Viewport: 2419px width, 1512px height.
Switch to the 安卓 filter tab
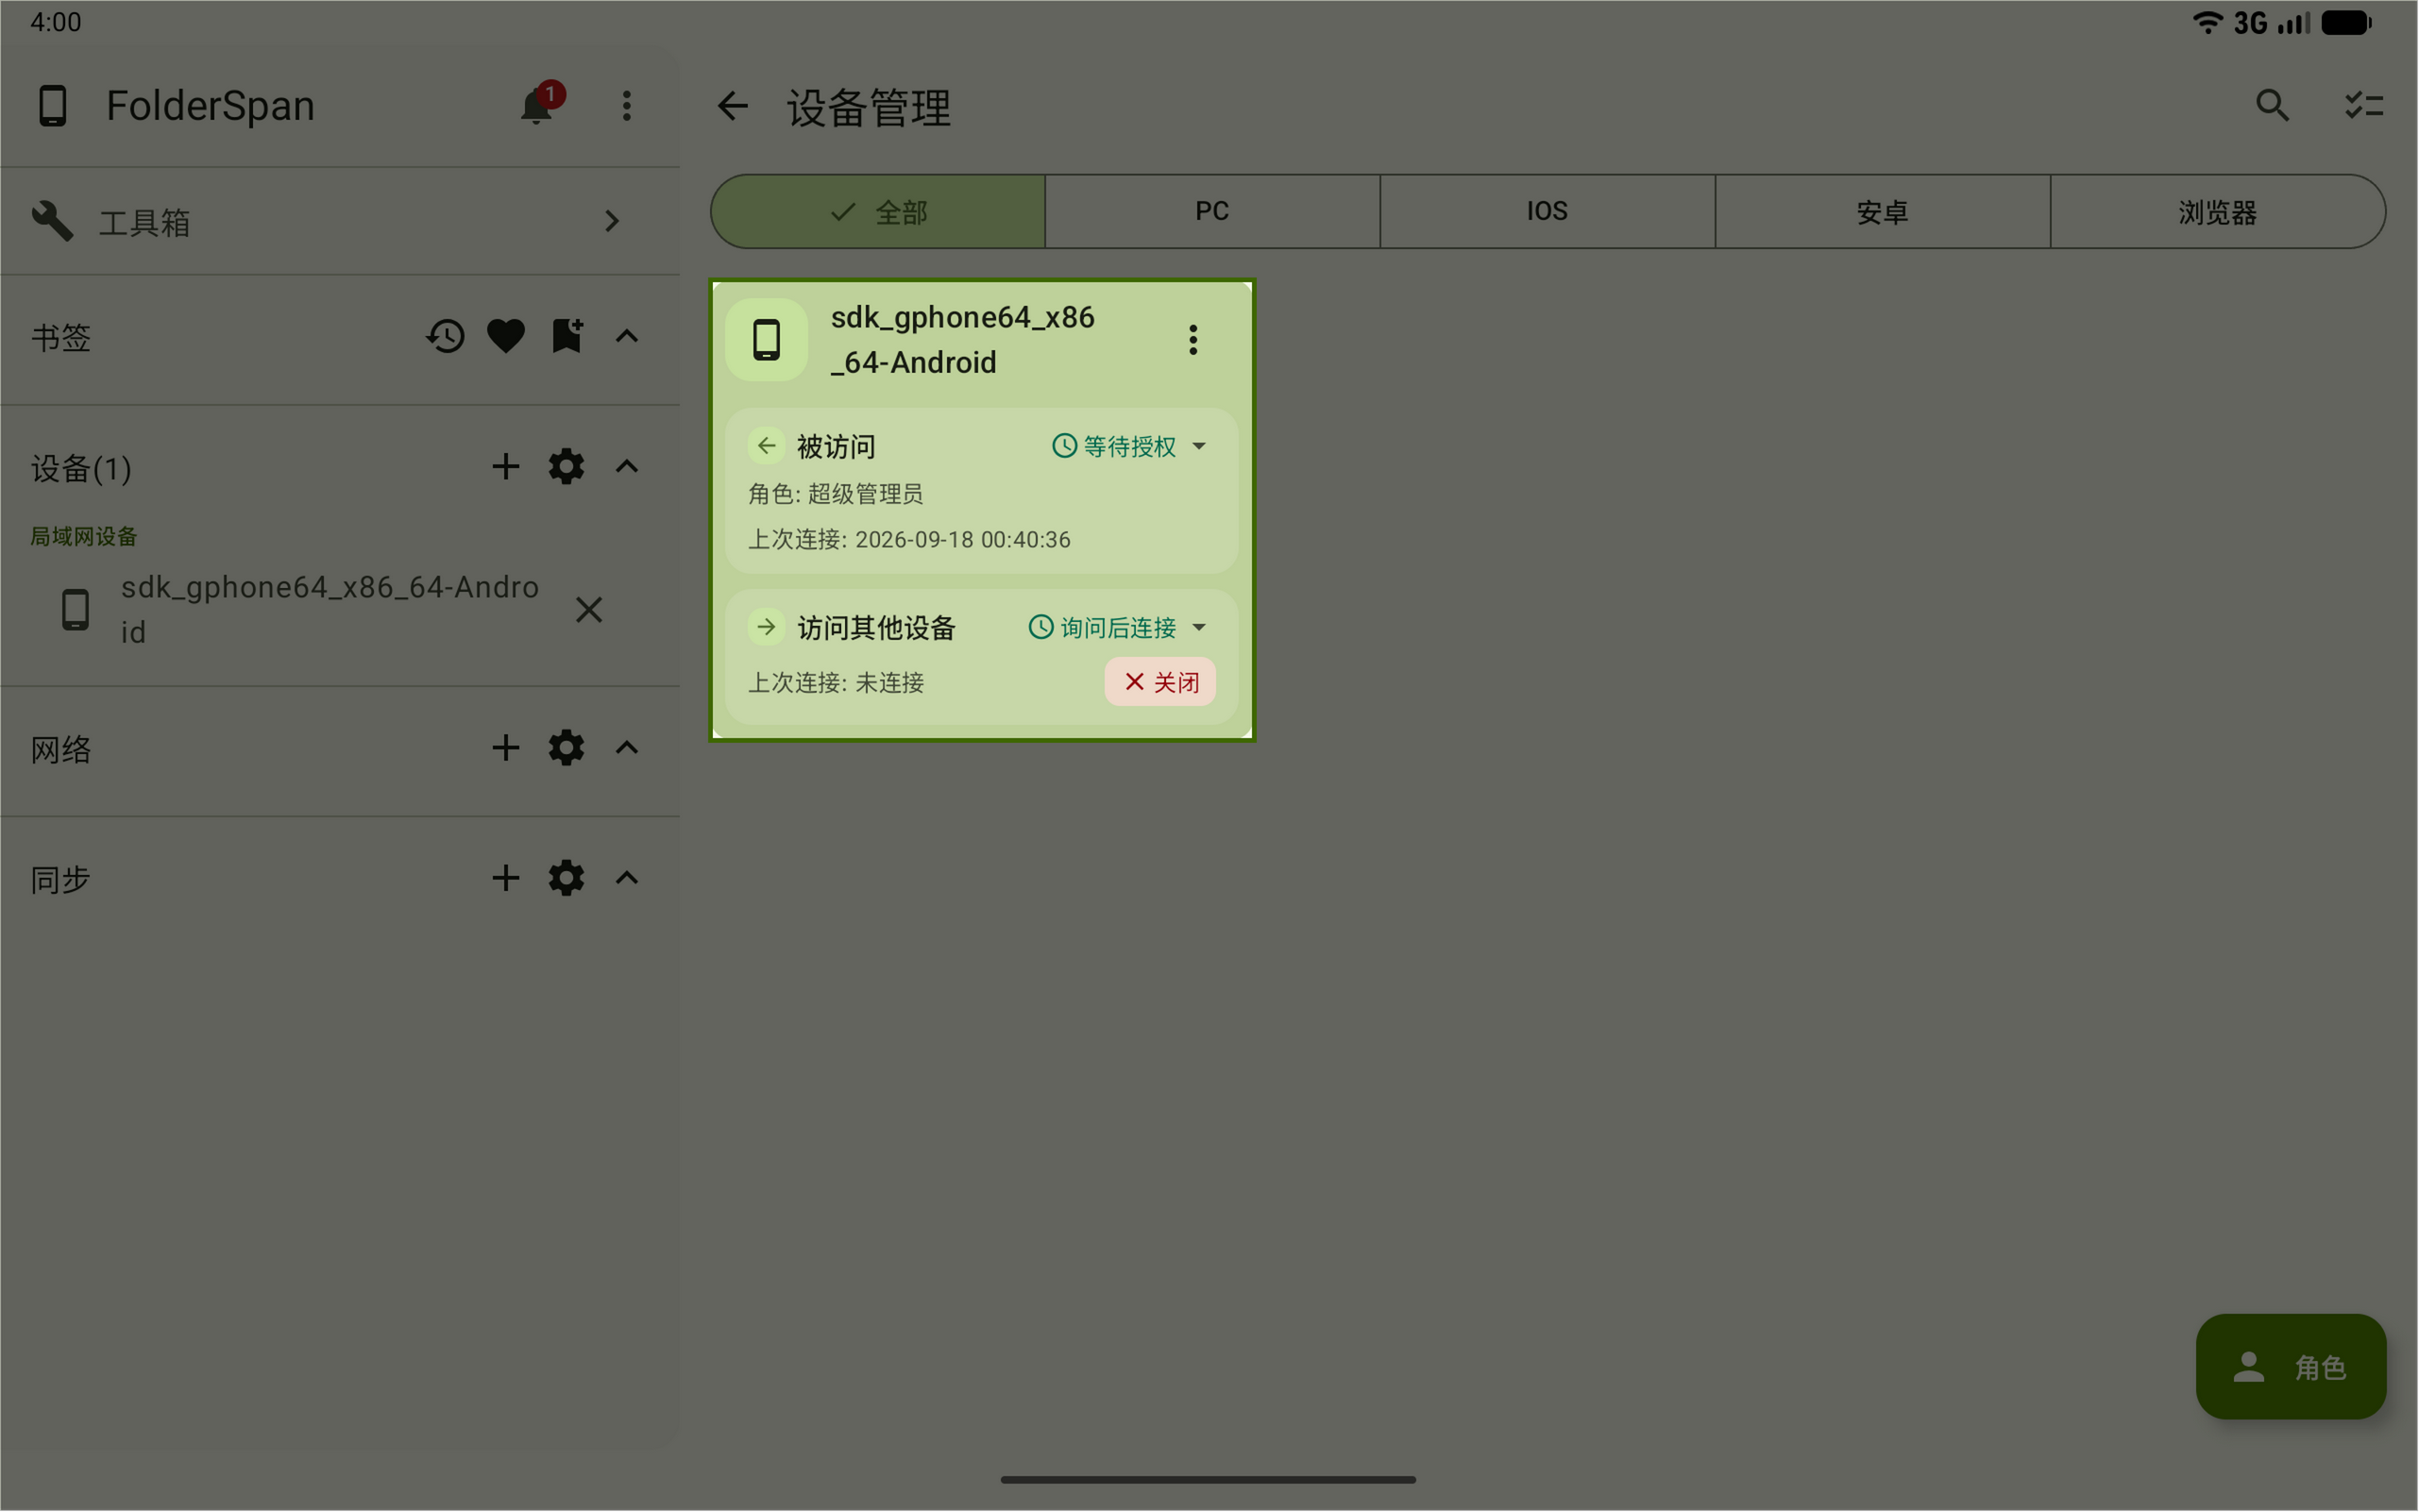point(1883,212)
